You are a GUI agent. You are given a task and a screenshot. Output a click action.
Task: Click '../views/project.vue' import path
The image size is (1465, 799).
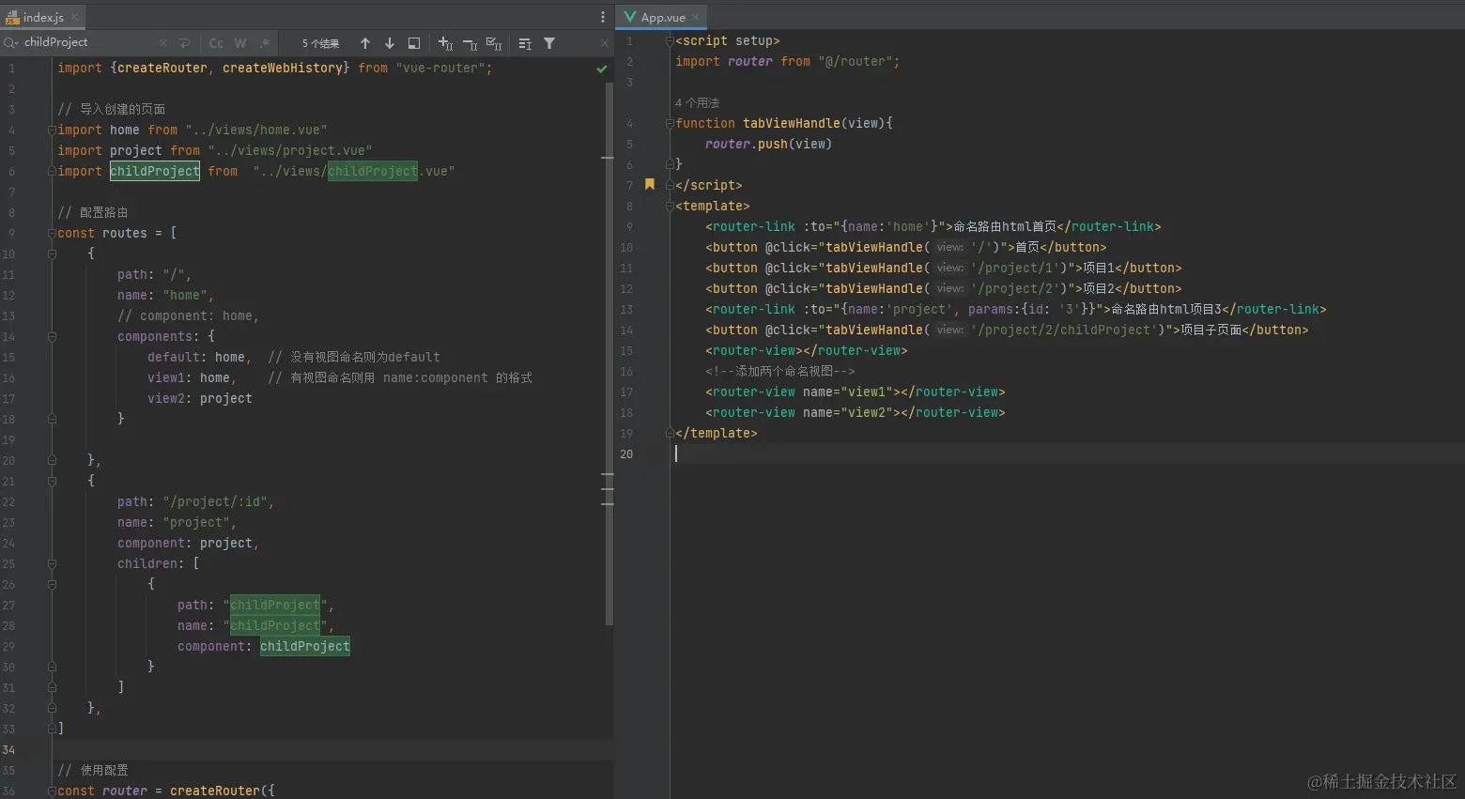(290, 151)
